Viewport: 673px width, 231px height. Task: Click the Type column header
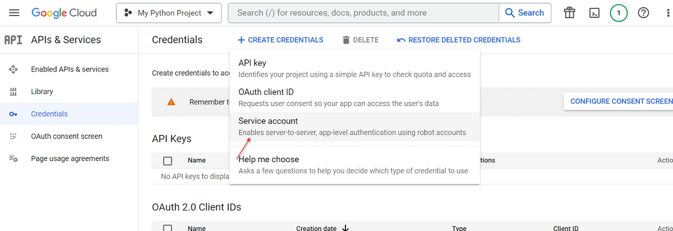point(459,228)
